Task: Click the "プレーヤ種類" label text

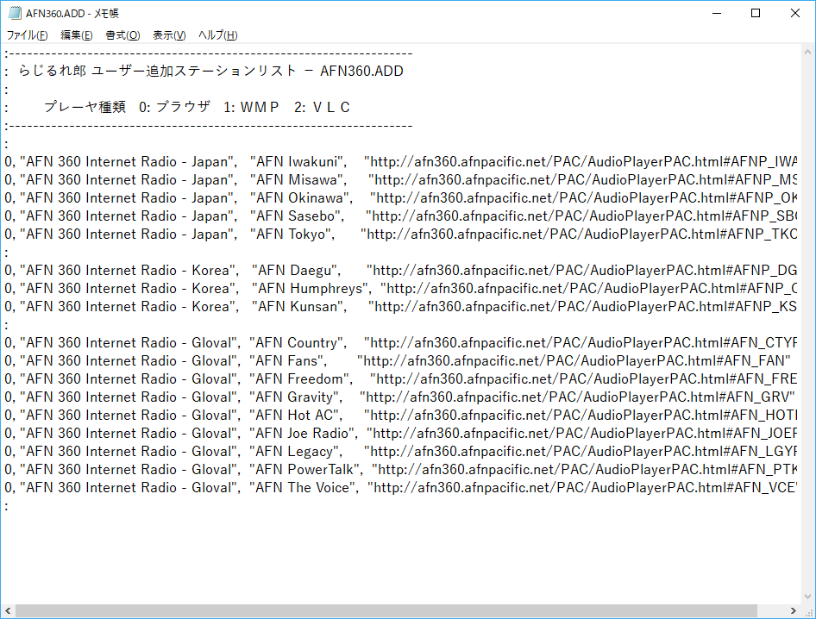Action: coord(85,107)
